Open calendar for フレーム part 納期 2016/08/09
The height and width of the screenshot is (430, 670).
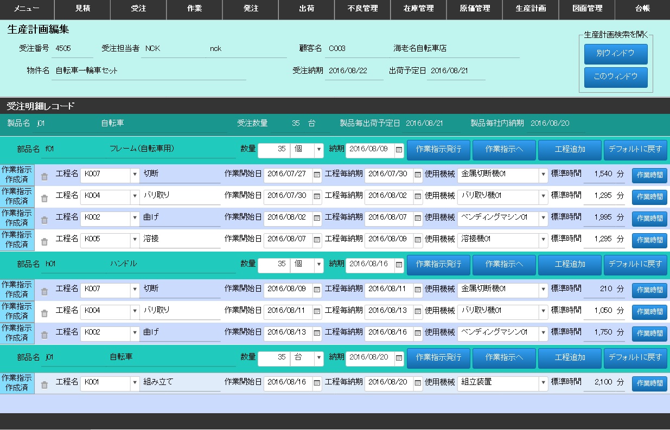tap(399, 150)
